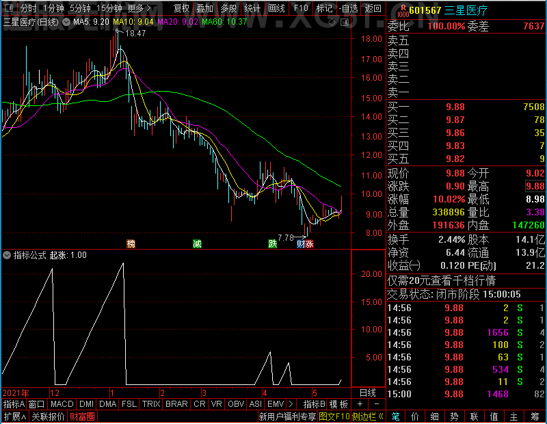
Task: Open the 指标B tab
Action: pos(315,404)
